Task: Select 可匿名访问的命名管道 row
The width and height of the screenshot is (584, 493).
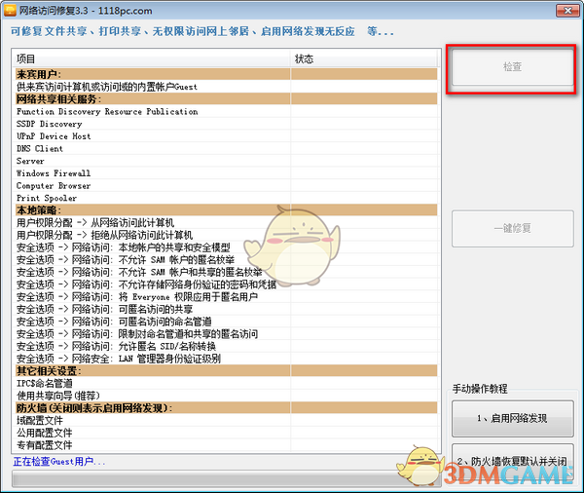Action: pos(227,322)
